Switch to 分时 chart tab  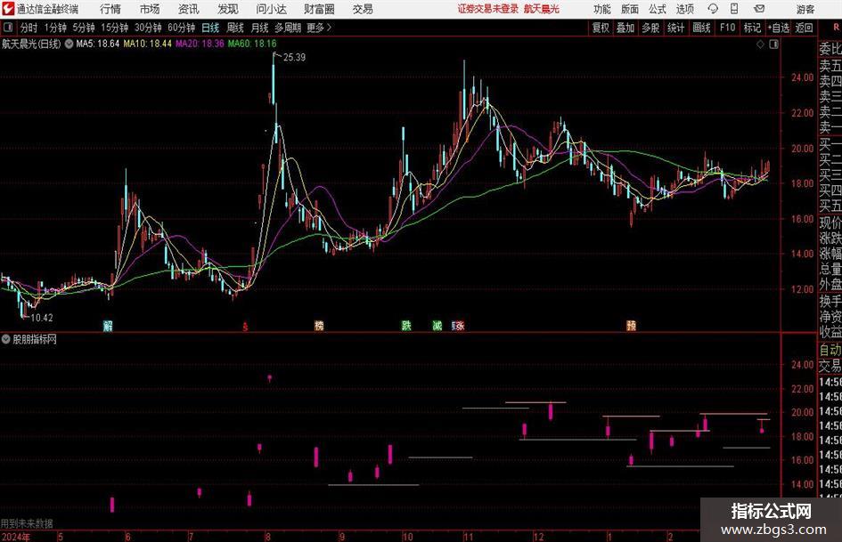(x=29, y=28)
